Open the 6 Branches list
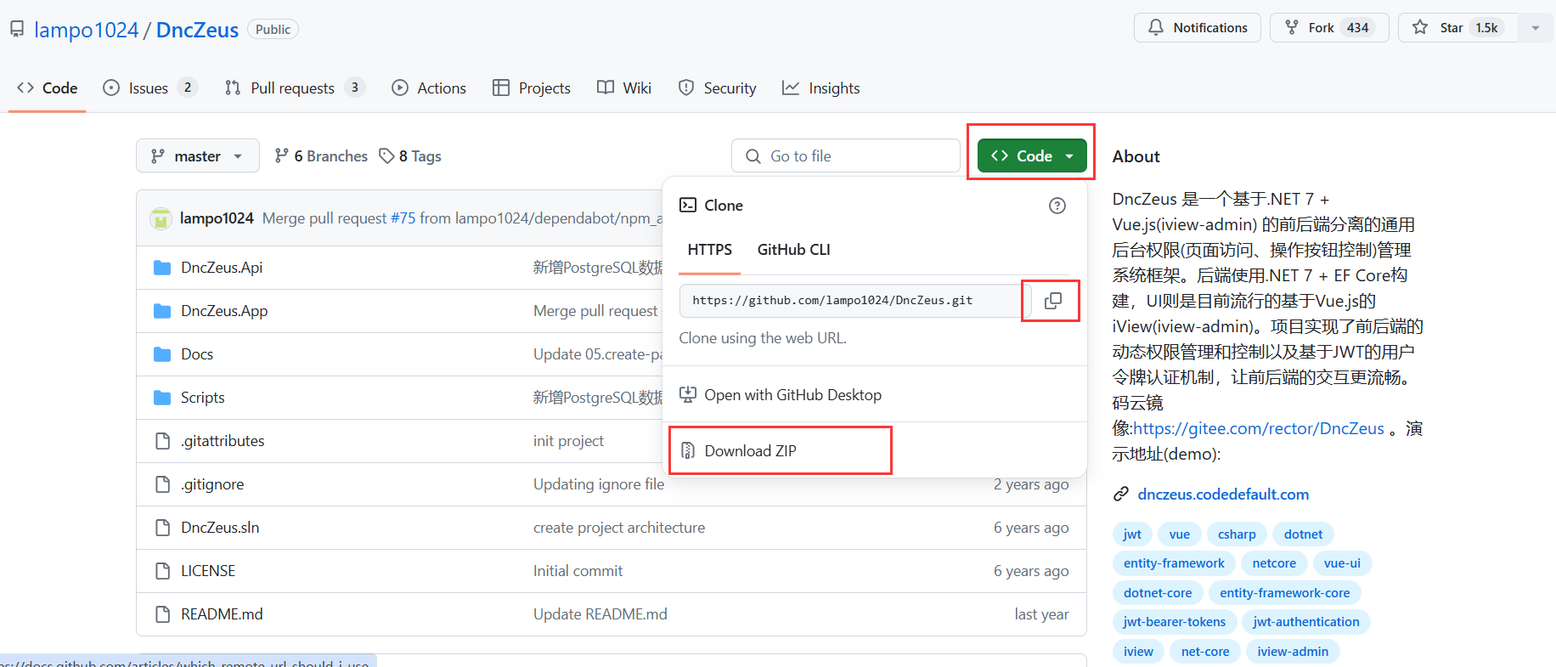Screen dimensions: 1556x667 [321, 156]
